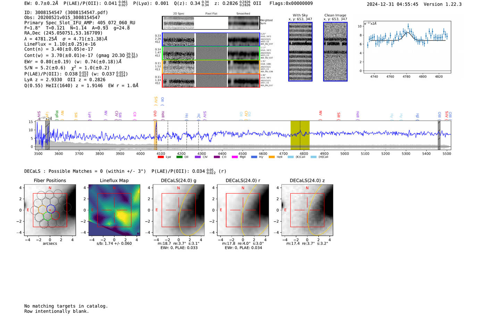Image resolution: width=486 pixels, height=330 pixels.
Task: Click the (K)CaII legend swatch
Action: click(x=291, y=157)
